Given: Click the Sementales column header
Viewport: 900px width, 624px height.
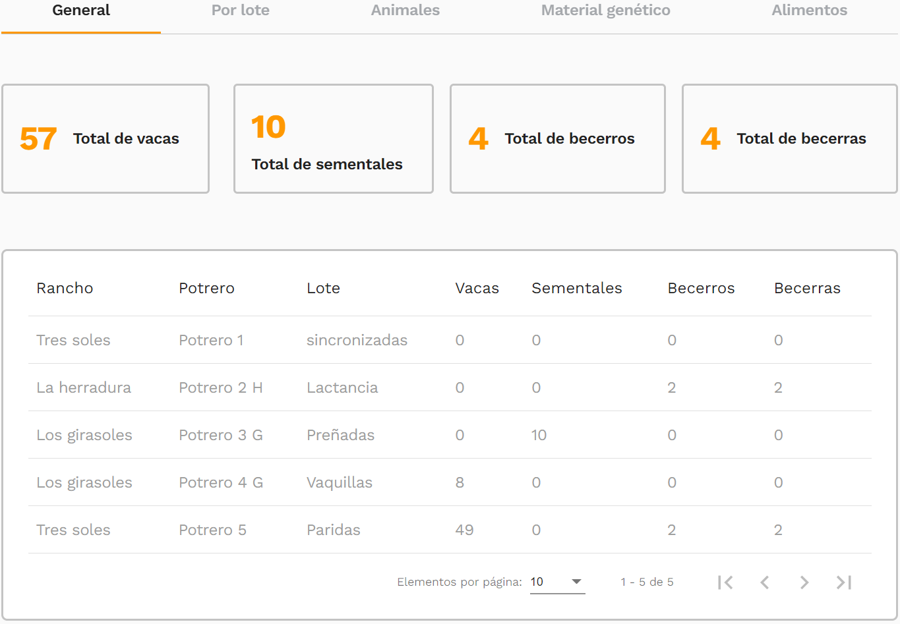Looking at the screenshot, I should tap(577, 288).
